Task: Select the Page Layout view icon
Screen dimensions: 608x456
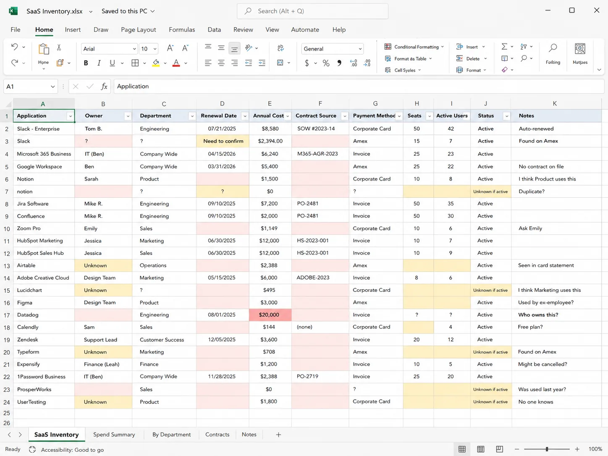Action: (x=481, y=449)
